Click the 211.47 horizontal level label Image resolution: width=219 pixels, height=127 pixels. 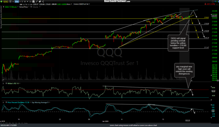206,48
